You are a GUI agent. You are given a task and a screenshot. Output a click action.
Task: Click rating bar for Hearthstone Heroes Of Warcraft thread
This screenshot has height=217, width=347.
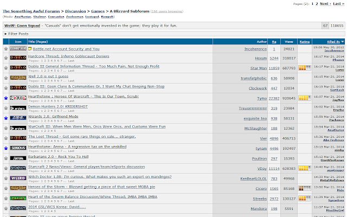(x=305, y=98)
